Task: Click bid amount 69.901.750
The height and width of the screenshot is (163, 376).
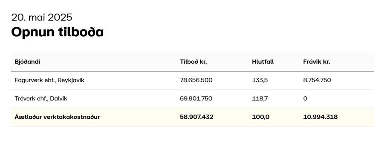Action: pos(196,99)
